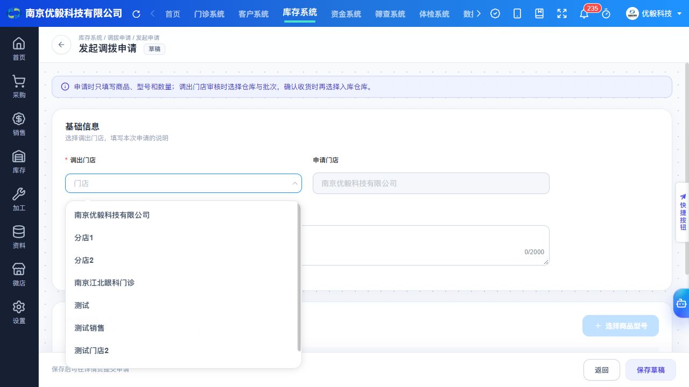Choose 南京优毅科技有限公司 from the store list
689x387 pixels.
coord(181,215)
